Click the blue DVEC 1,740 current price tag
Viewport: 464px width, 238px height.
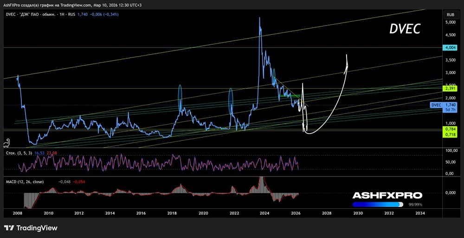coord(444,107)
